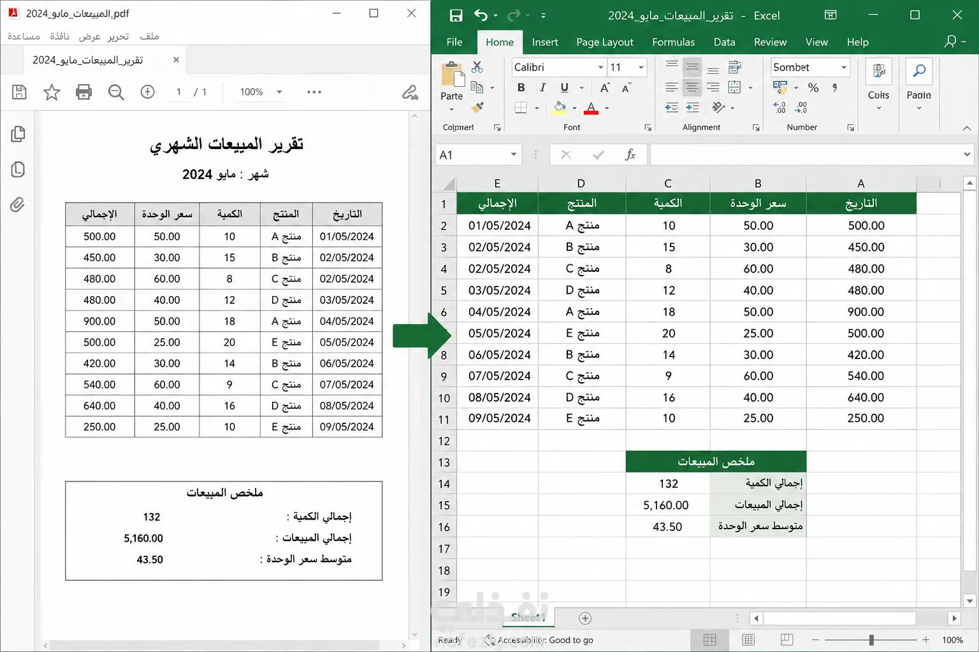This screenshot has height=652, width=979.
Task: Switch to the Insert ribbon tab
Action: (x=545, y=42)
